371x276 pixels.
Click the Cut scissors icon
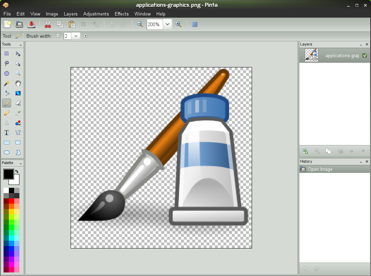[x=48, y=24]
